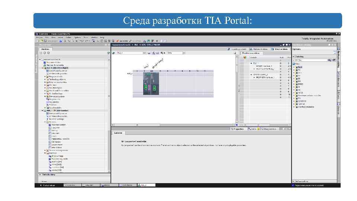
Task: Expand the Screen management node
Action: click(x=45, y=150)
